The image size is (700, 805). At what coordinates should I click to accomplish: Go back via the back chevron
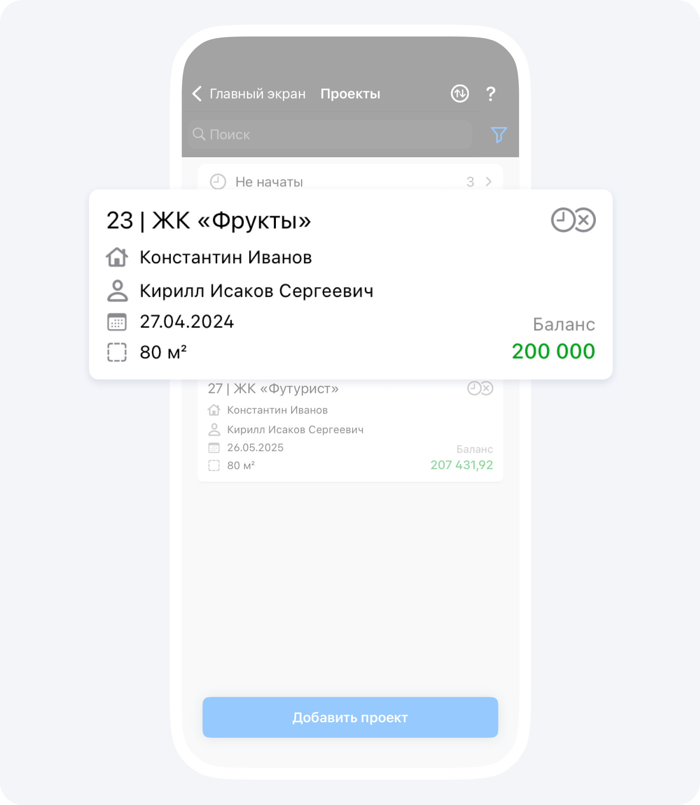(197, 94)
